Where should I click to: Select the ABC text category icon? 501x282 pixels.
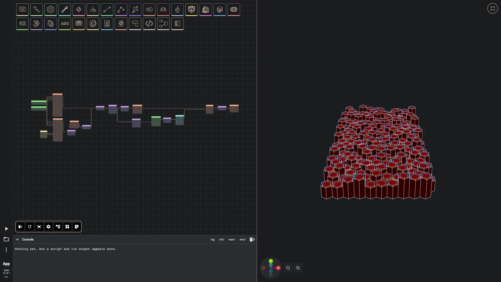(x=65, y=24)
